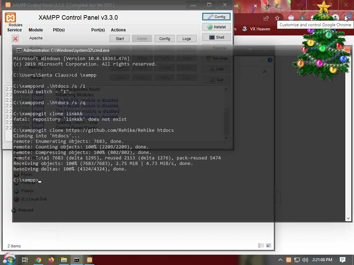
Task: Click 'Apache' module label in XAMPP
Action: click(x=36, y=38)
